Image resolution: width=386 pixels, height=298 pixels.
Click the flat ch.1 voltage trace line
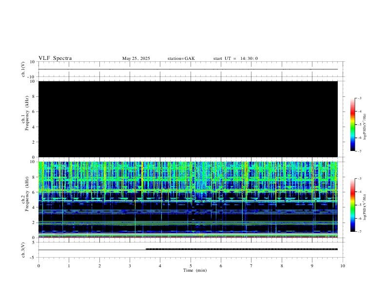[188, 69]
